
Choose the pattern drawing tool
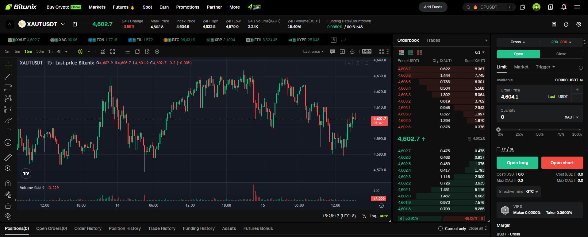(x=8, y=98)
